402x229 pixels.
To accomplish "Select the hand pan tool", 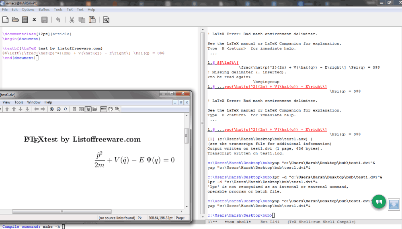I will click(111, 109).
